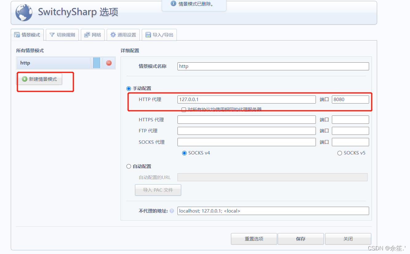Click the SOCKS 代理 address field

pos(247,142)
